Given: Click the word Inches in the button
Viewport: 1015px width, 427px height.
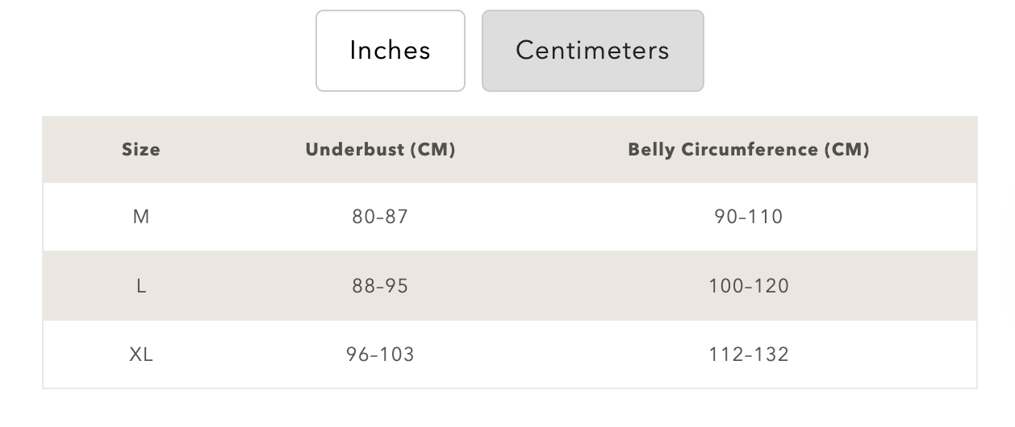Looking at the screenshot, I should pos(391,50).
